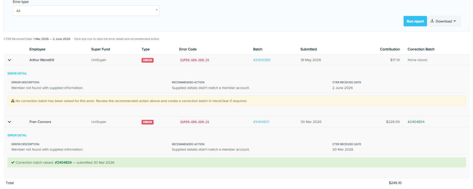Image resolution: width=473 pixels, height=189 pixels.
Task: Click the Run report button
Action: click(415, 21)
